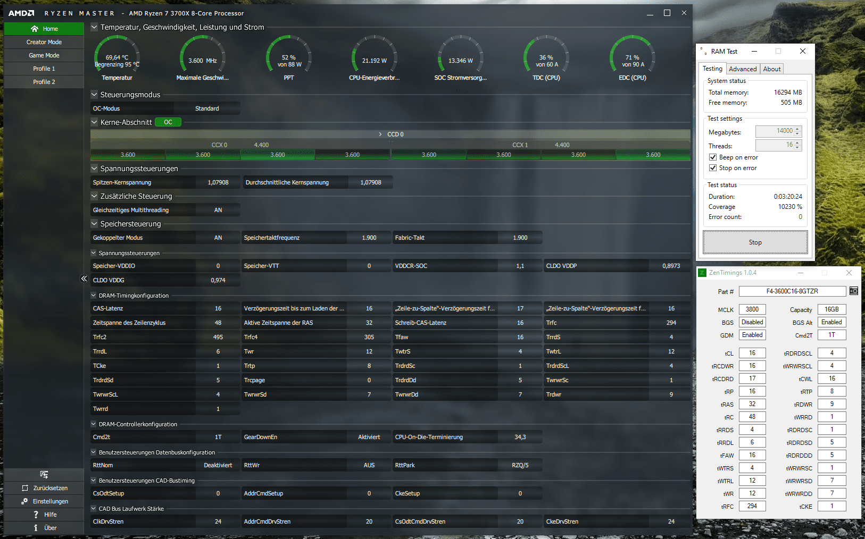865x539 pixels.
Task: Click the AMD logo in Ryzen Master title bar
Action: click(21, 13)
